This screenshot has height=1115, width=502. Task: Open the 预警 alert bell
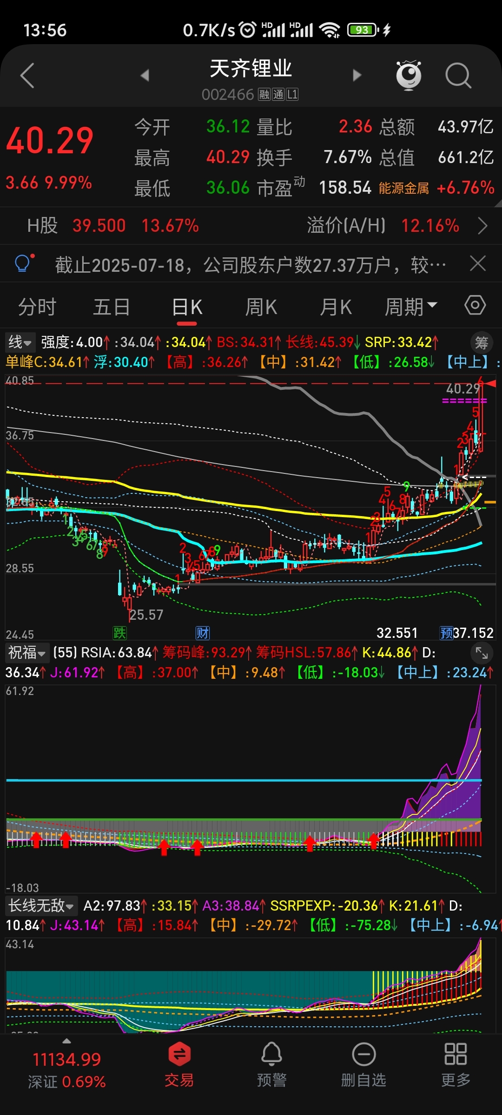click(x=271, y=1064)
